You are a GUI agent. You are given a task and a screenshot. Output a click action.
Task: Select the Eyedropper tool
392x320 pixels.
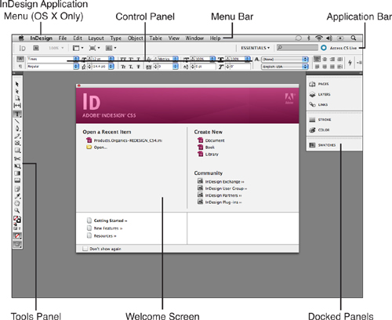click(x=17, y=196)
